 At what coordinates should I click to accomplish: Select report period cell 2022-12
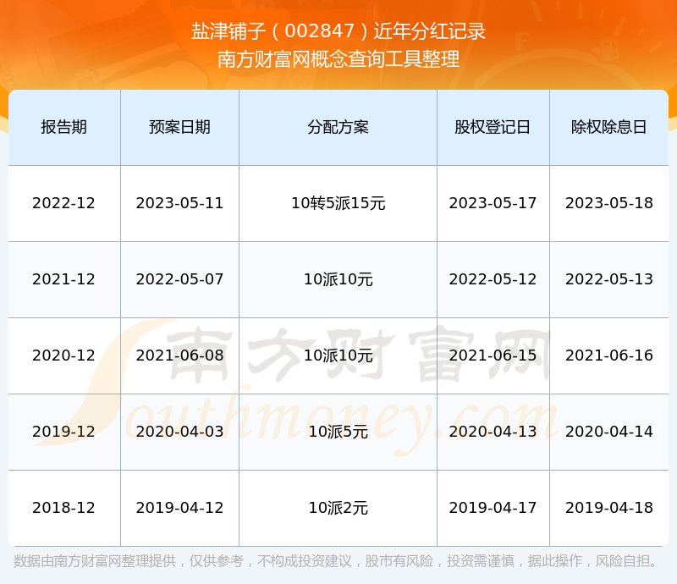click(x=64, y=203)
